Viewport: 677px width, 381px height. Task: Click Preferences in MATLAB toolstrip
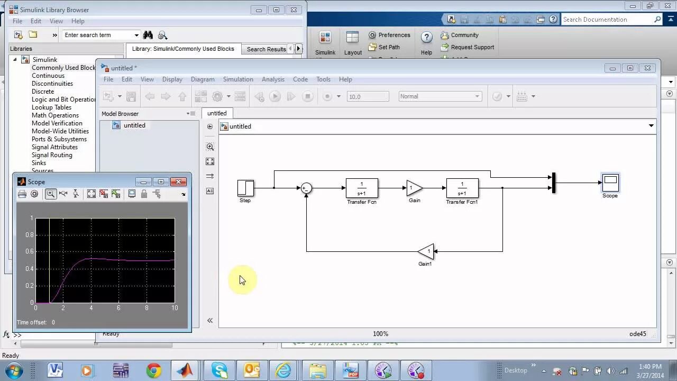(389, 35)
